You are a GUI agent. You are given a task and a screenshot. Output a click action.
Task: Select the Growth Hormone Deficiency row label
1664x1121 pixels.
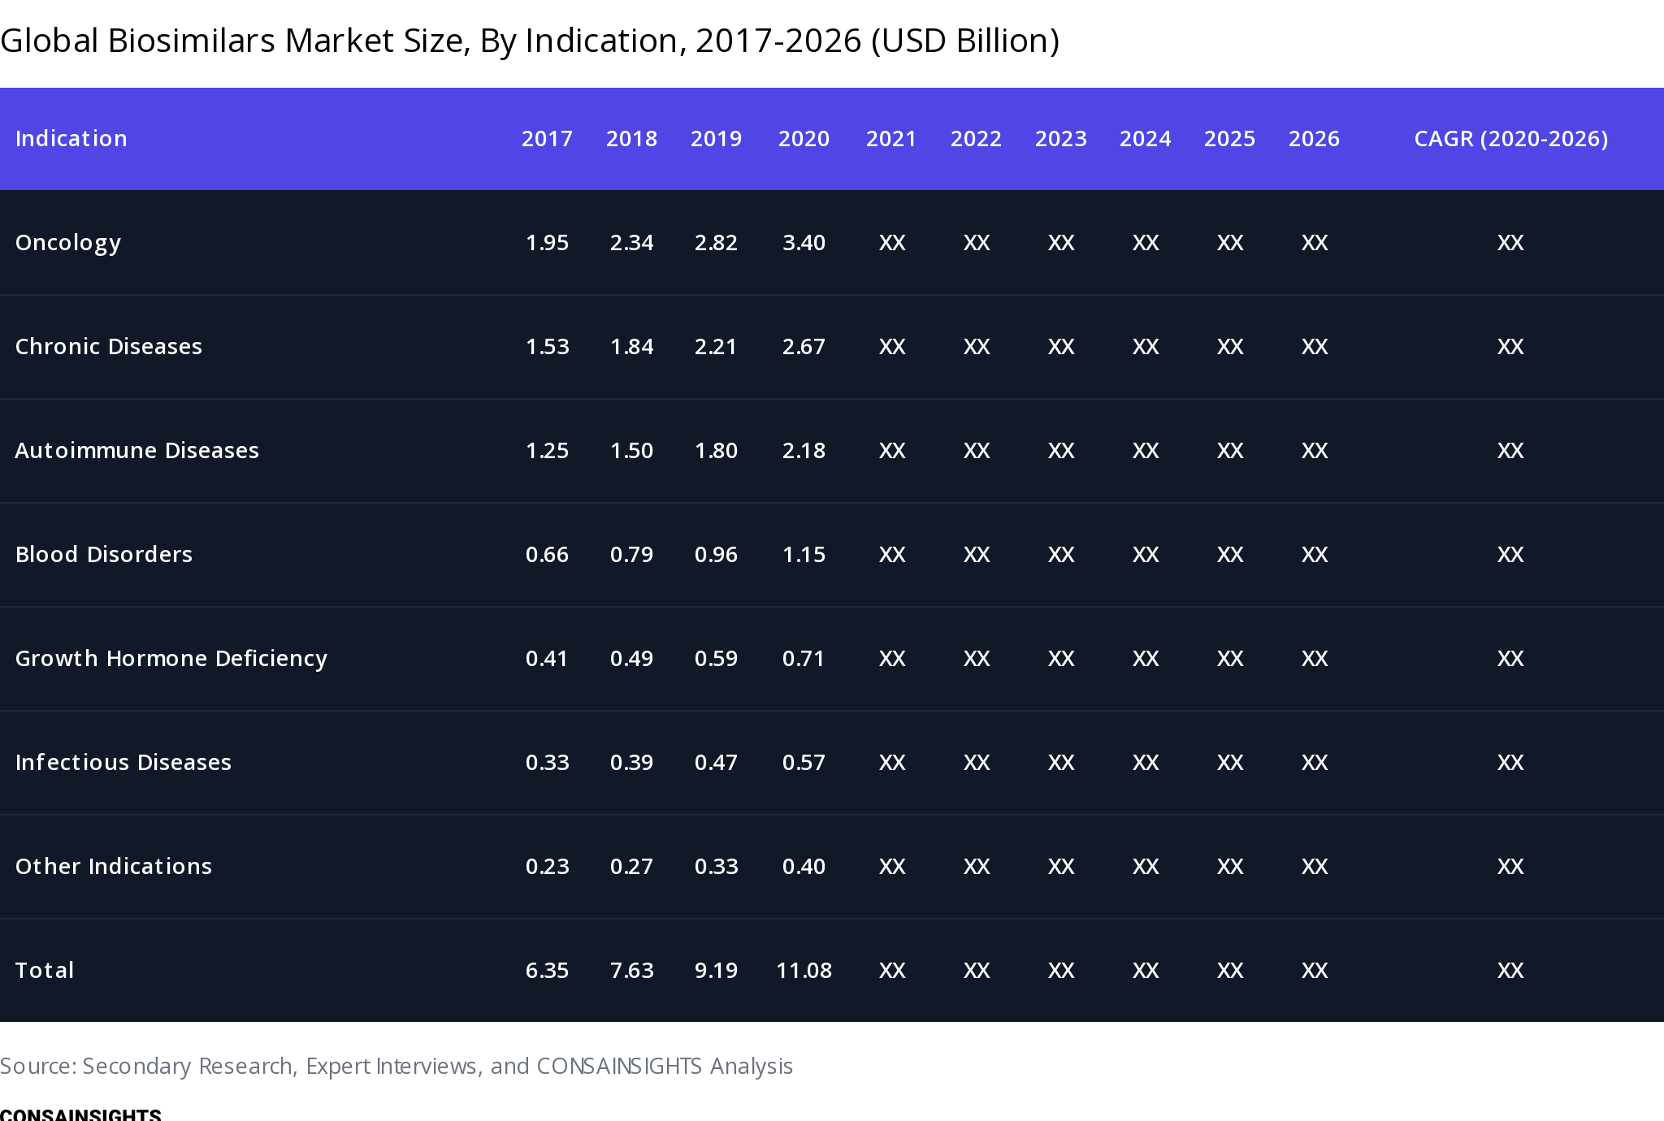click(x=171, y=659)
